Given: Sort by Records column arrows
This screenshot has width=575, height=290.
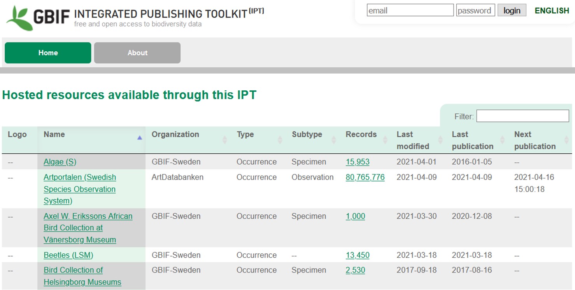Looking at the screenshot, I should click(385, 140).
